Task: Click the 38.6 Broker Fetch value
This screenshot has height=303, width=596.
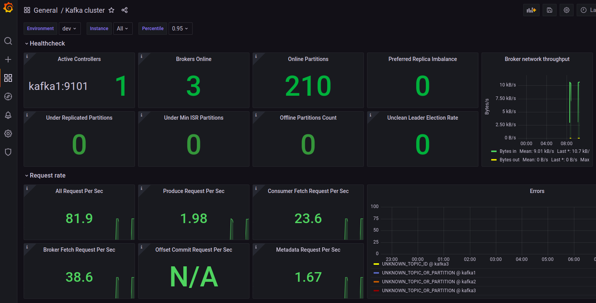Action: (79, 277)
